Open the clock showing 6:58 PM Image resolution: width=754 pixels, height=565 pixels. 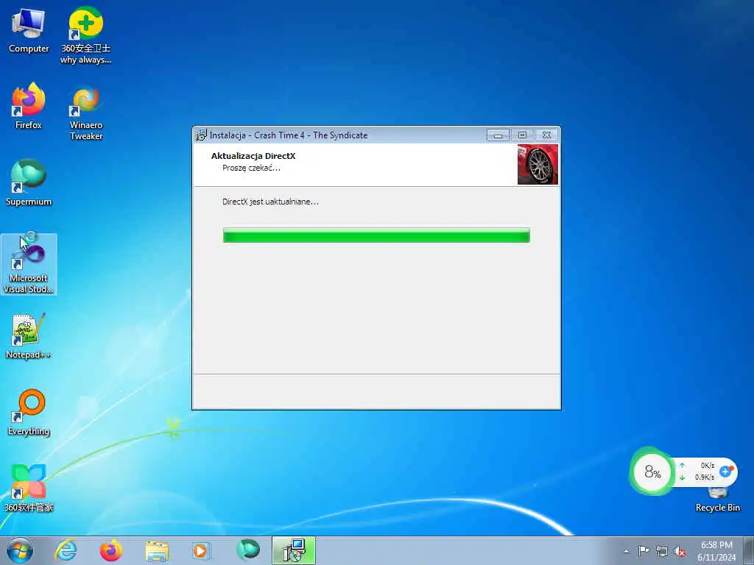point(716,551)
